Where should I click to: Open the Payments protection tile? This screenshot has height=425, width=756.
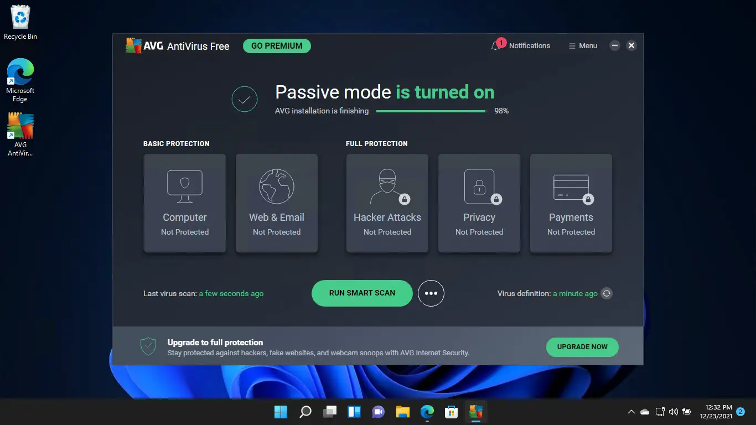click(571, 203)
